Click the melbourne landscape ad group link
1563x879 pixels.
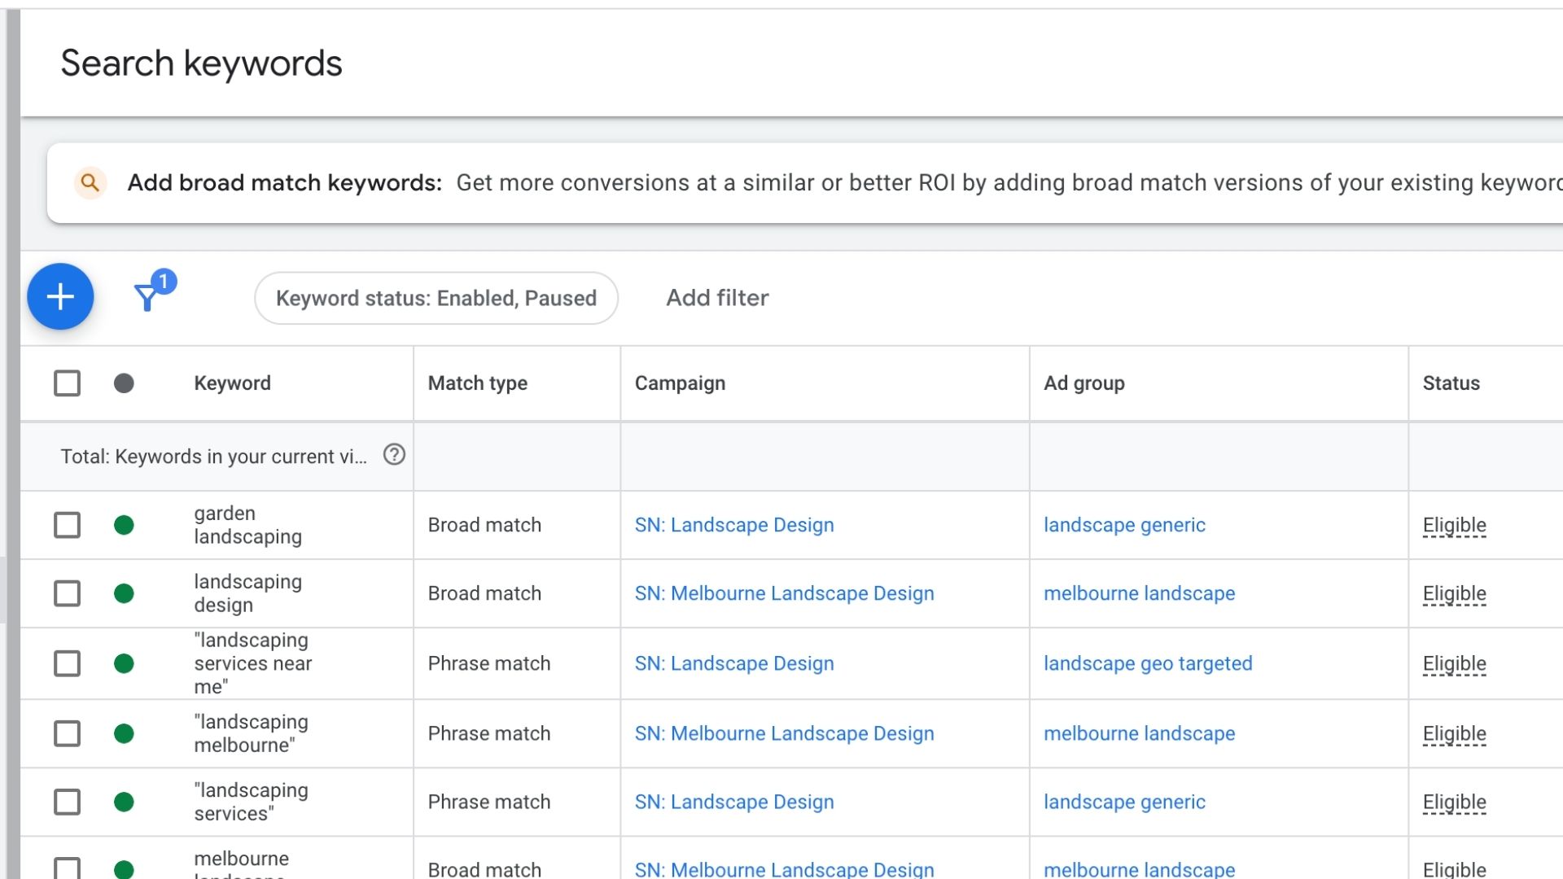(x=1139, y=593)
